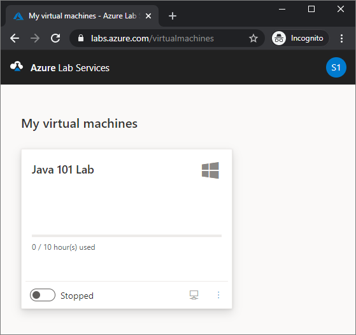Screen dimensions: 356x335
Task: Click the connect to VM monitor icon
Action: 194,295
